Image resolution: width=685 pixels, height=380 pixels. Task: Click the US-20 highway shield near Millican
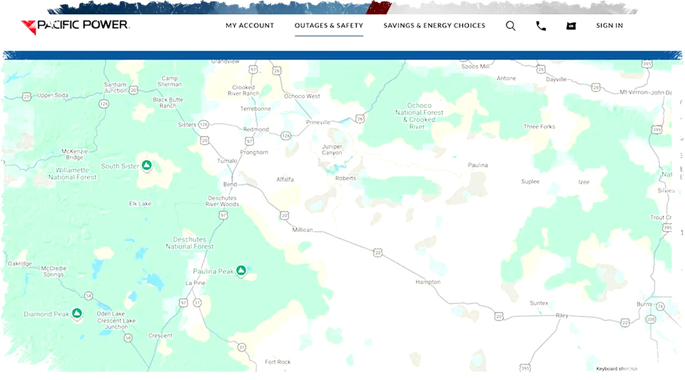(284, 215)
